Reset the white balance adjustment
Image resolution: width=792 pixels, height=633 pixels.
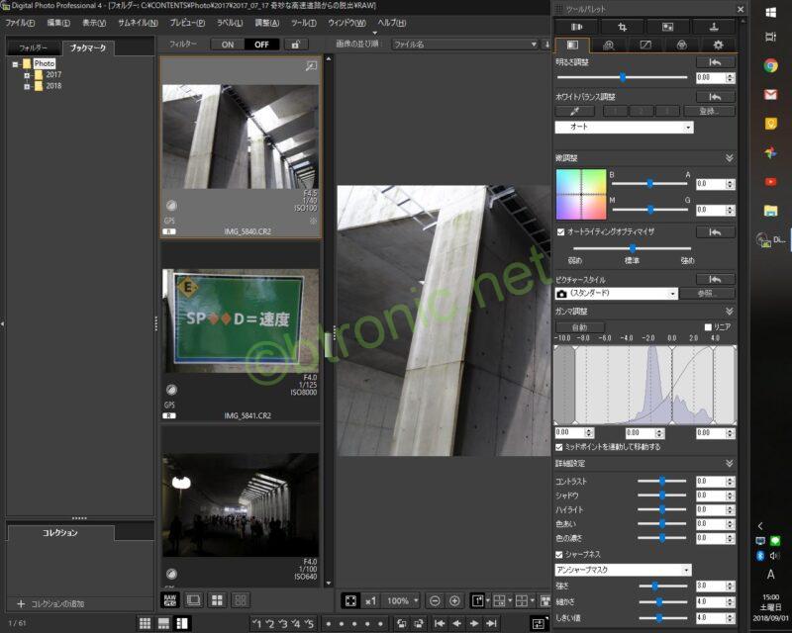(715, 96)
